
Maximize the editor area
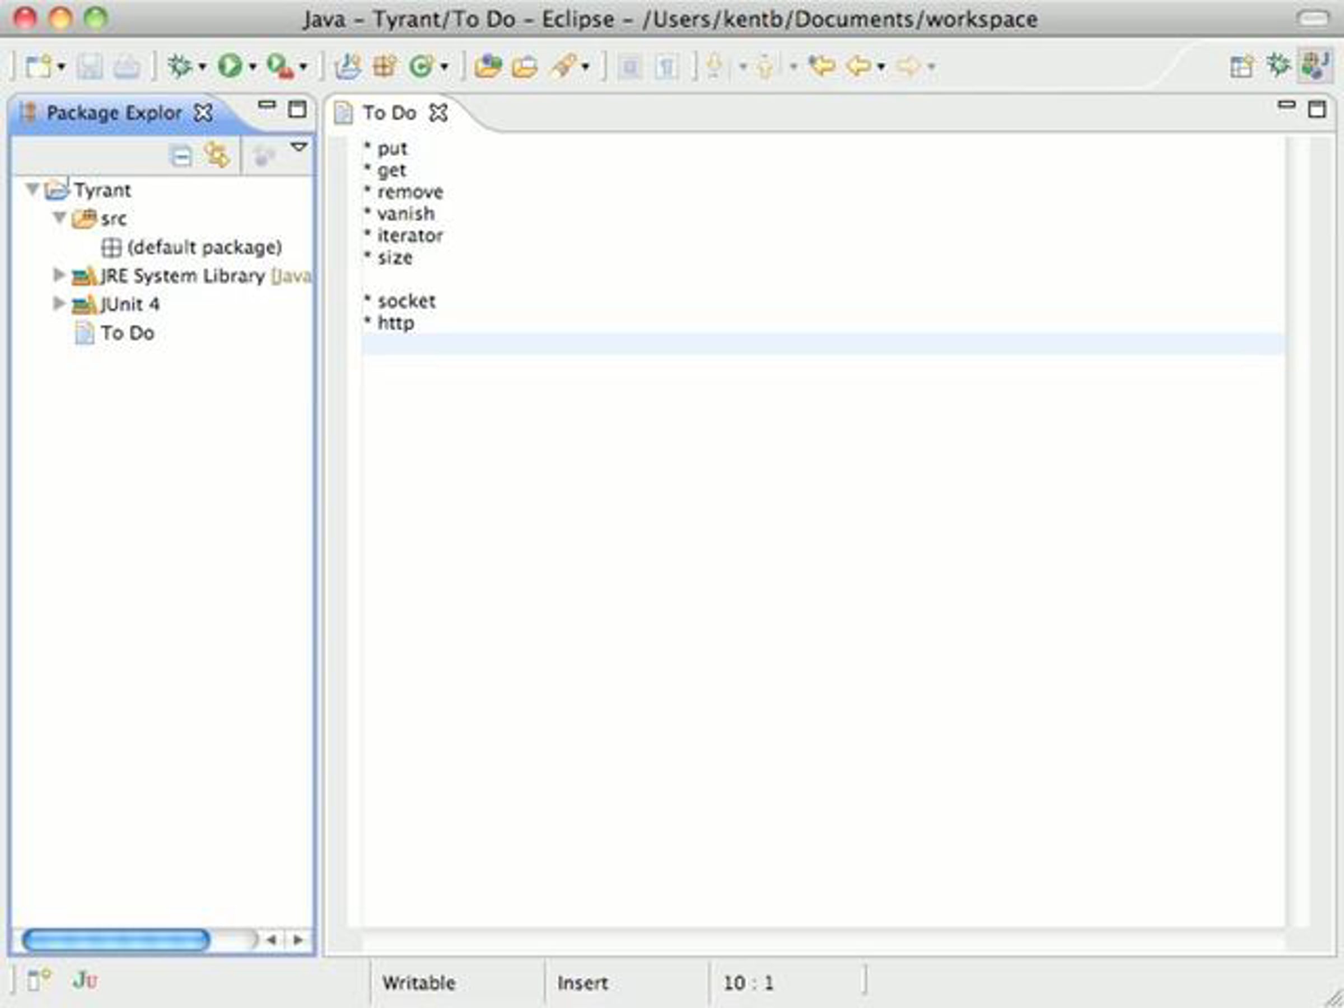click(1317, 109)
